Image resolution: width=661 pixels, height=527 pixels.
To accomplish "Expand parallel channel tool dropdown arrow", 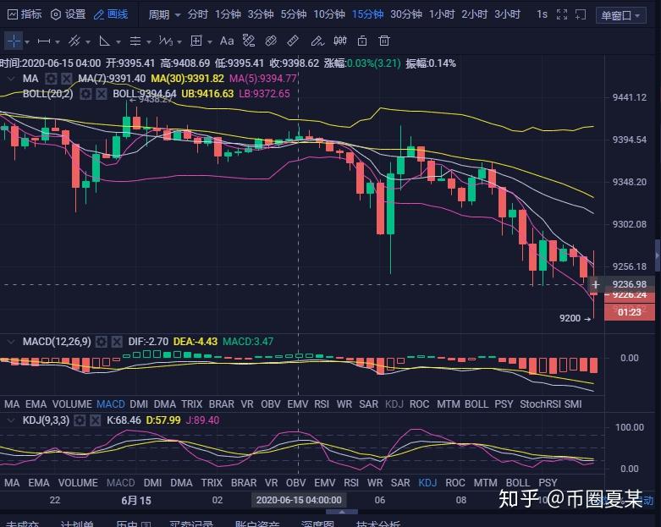I will 88,41.
